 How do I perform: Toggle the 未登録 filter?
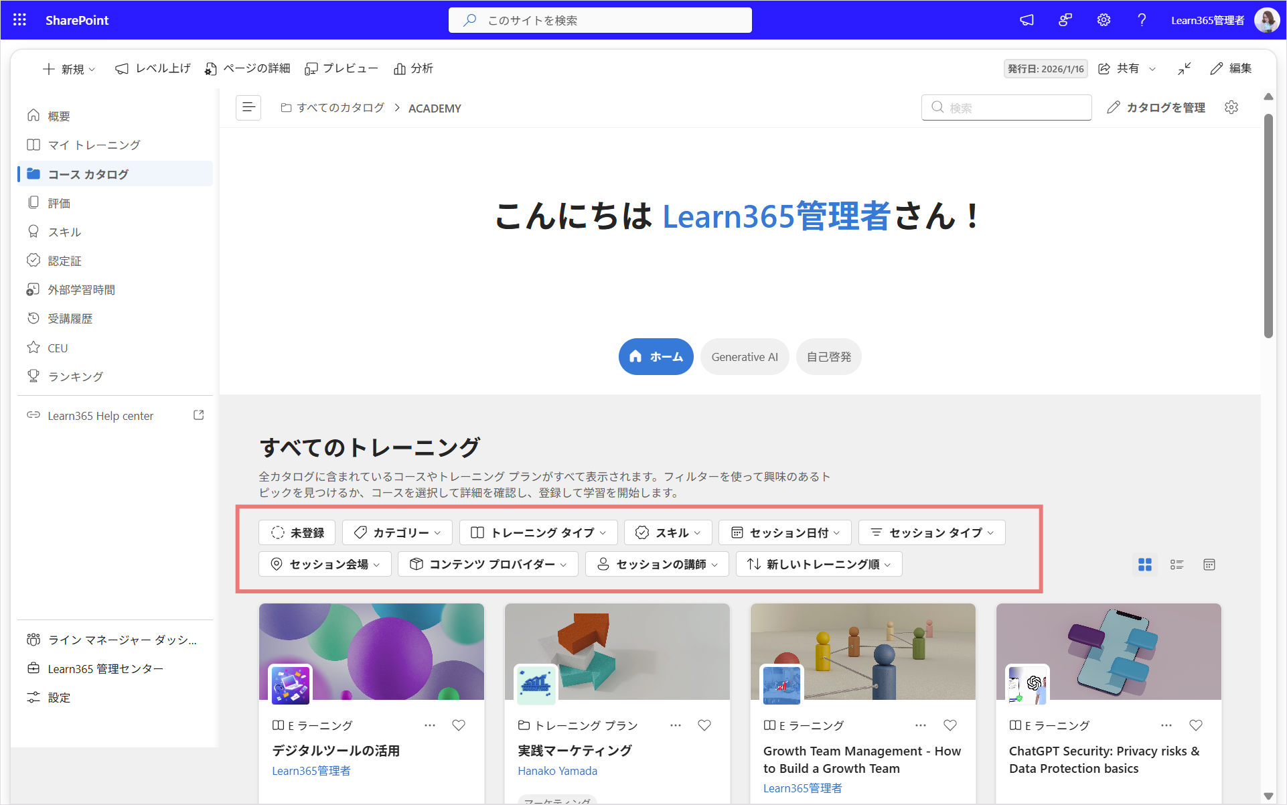click(297, 532)
